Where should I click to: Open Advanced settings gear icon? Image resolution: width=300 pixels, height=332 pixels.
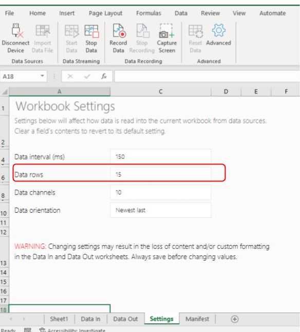point(218,30)
